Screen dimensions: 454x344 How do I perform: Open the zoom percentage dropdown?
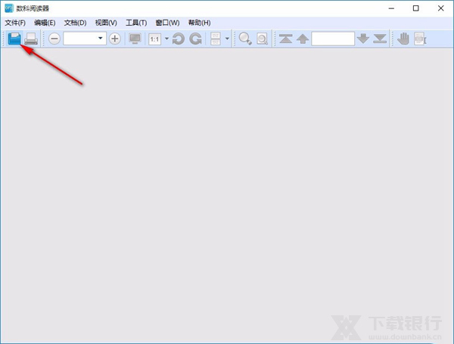[x=101, y=39]
